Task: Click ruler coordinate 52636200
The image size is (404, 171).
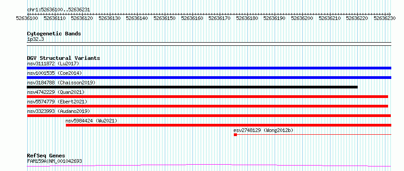Action: coord(302,18)
